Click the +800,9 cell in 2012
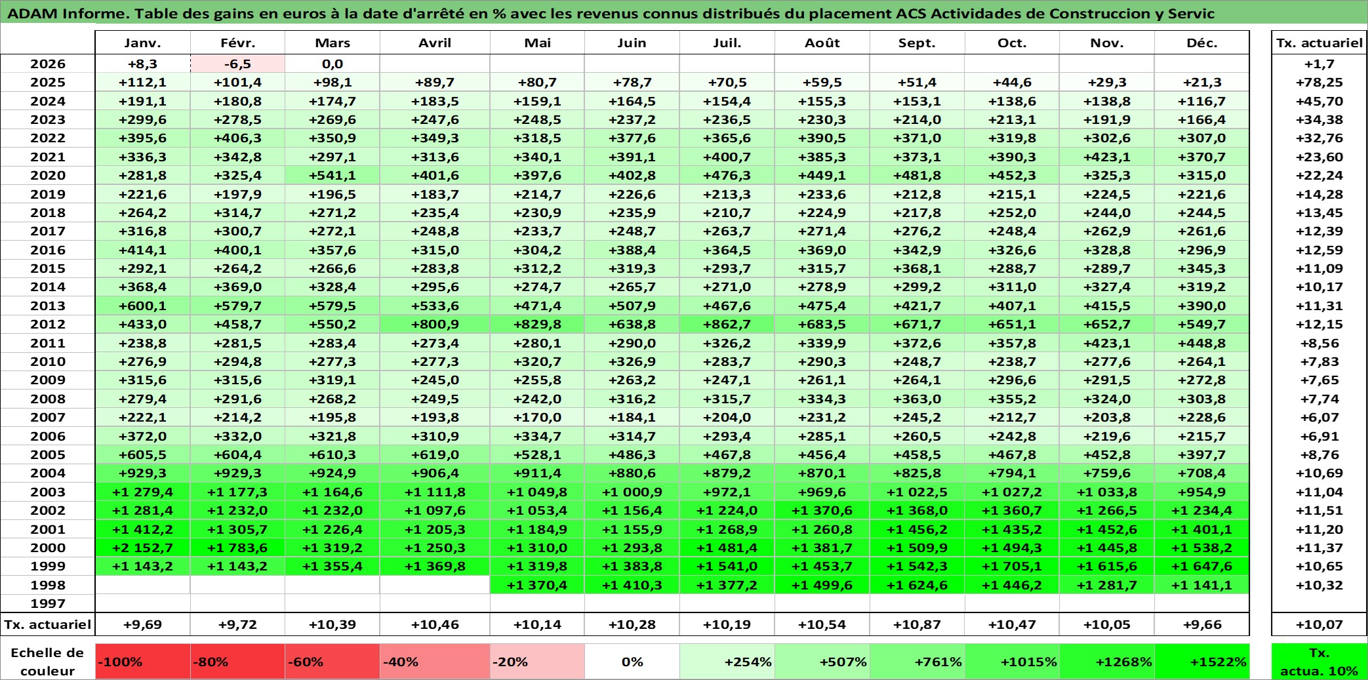 click(435, 324)
